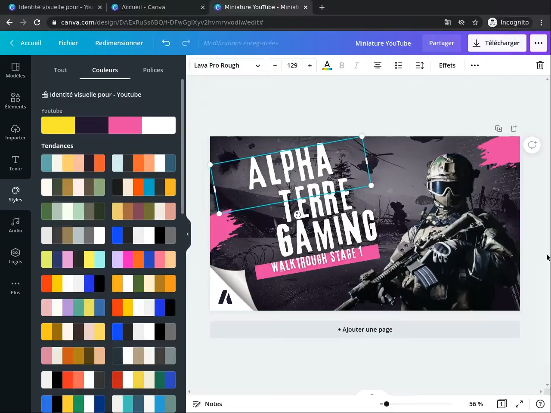The height and width of the screenshot is (413, 551).
Task: Open the text color picker
Action: [x=327, y=65]
